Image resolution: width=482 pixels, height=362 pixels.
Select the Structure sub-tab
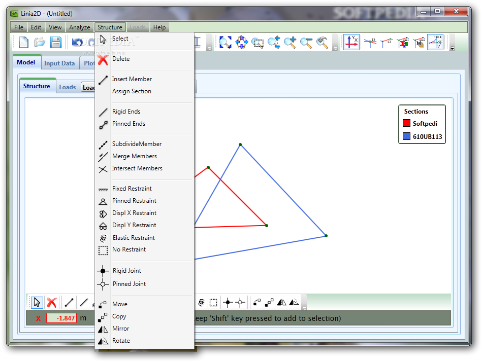(37, 86)
